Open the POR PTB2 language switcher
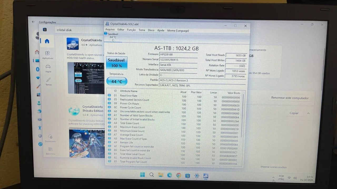Image resolution: width=337 pixels, height=189 pixels. pos(281,178)
